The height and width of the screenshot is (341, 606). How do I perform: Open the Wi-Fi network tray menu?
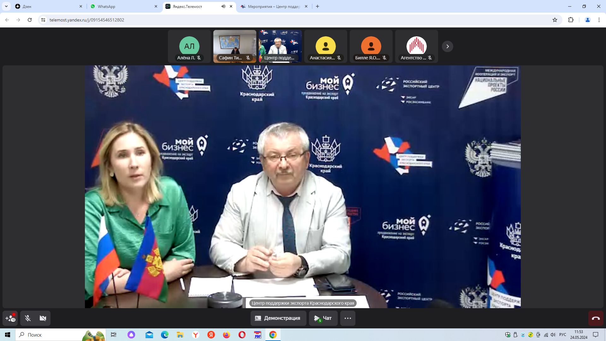(x=546, y=335)
